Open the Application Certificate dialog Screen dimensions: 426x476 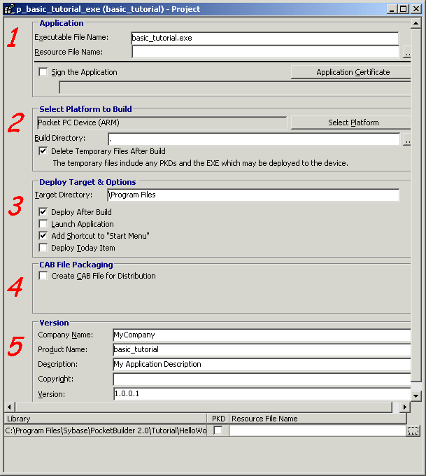tap(351, 72)
